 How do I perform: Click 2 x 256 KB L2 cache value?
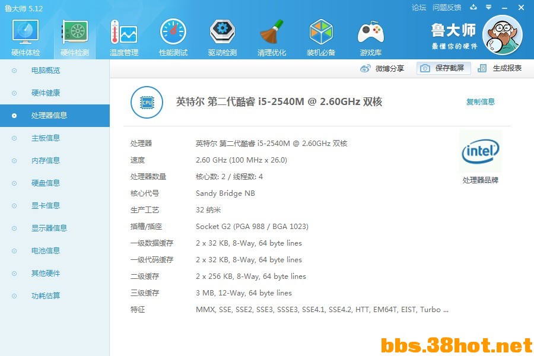coord(250,276)
